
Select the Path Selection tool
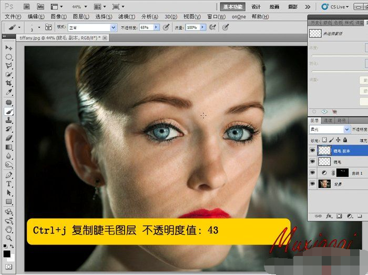click(x=9, y=193)
